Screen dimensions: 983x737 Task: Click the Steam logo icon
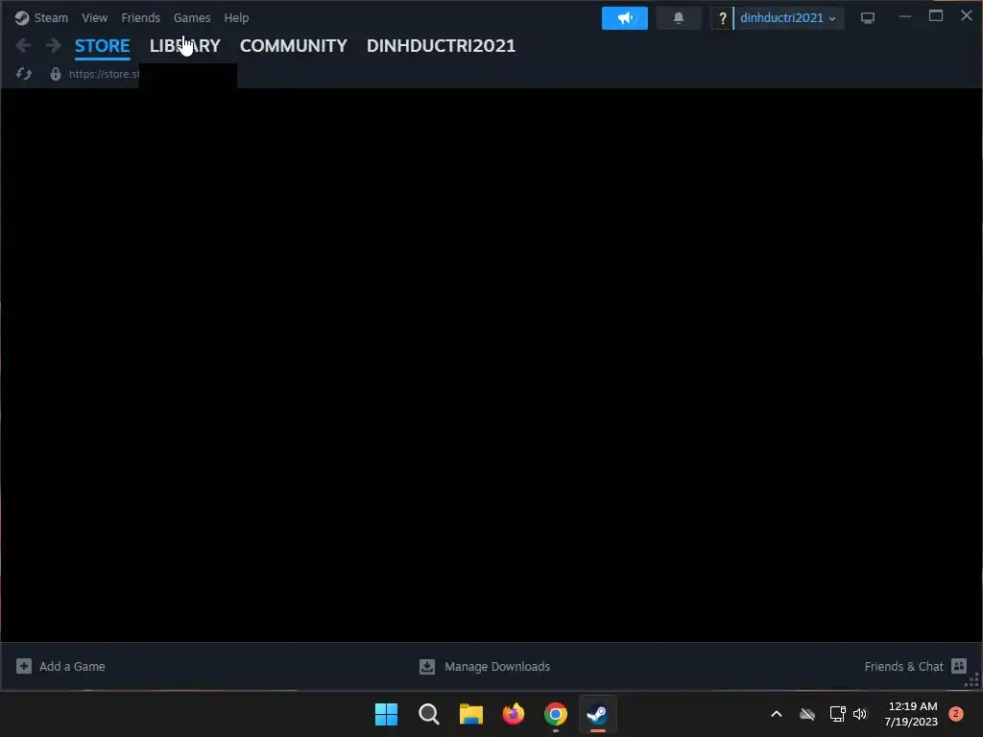(22, 18)
